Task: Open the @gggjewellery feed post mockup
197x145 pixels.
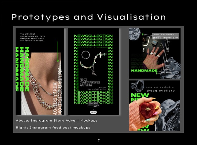Action: tap(155, 106)
